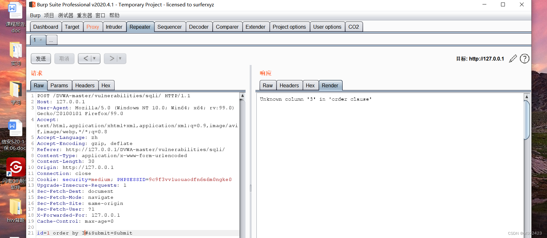Expand the back history dropdown arrow
The height and width of the screenshot is (238, 547).
coord(94,59)
